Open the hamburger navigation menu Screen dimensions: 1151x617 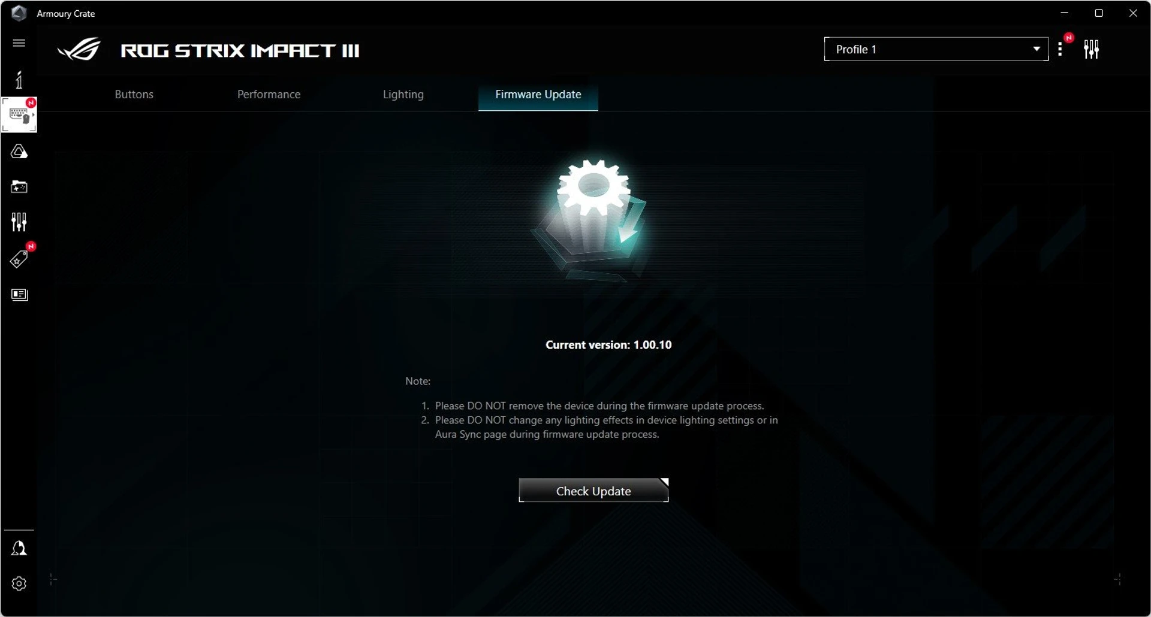coord(19,43)
